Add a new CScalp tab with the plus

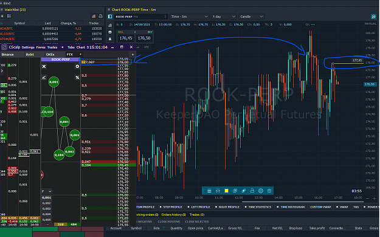133,55
